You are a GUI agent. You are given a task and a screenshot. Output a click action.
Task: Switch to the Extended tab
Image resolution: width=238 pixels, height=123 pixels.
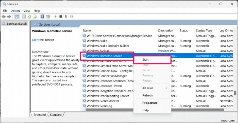pyautogui.click(x=40, y=115)
